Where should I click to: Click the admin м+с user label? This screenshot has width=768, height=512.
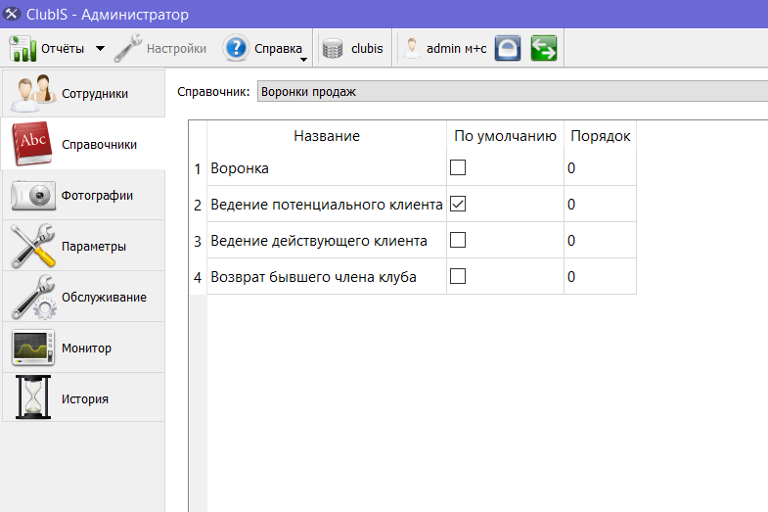pyautogui.click(x=457, y=49)
